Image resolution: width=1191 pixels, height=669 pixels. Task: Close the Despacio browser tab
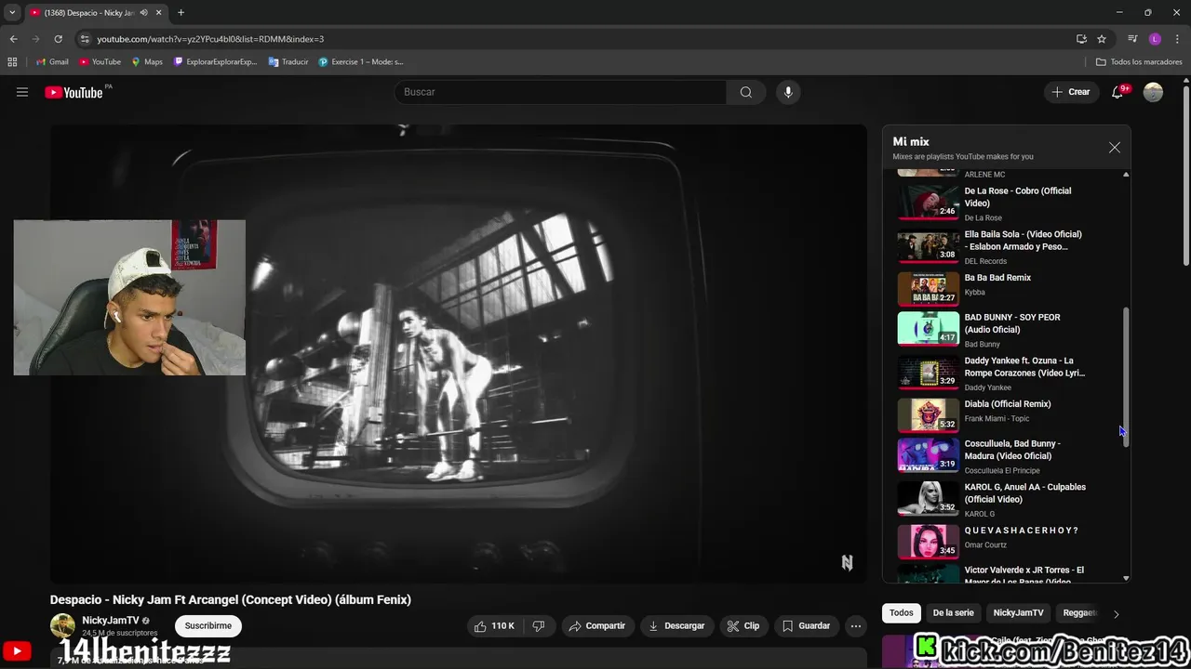point(158,13)
